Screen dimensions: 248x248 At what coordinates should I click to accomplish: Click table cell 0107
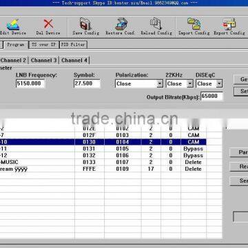pyautogui.click(x=123, y=162)
